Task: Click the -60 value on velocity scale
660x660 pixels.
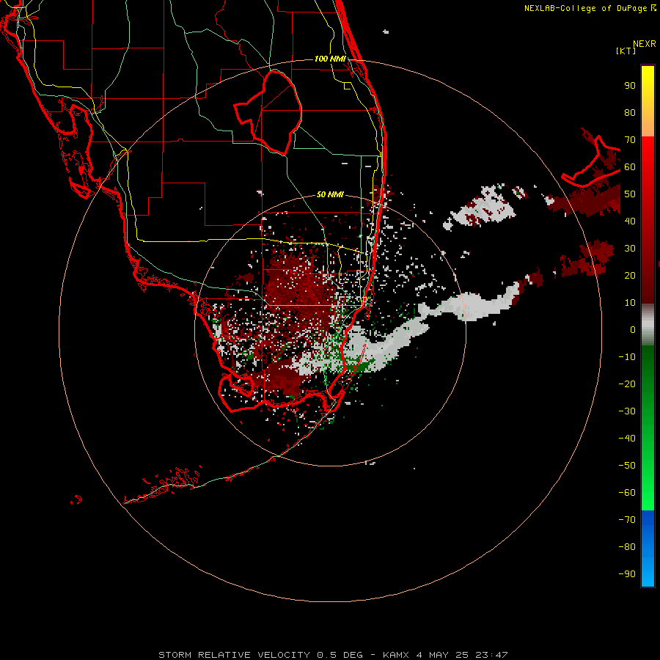Action: [x=627, y=493]
